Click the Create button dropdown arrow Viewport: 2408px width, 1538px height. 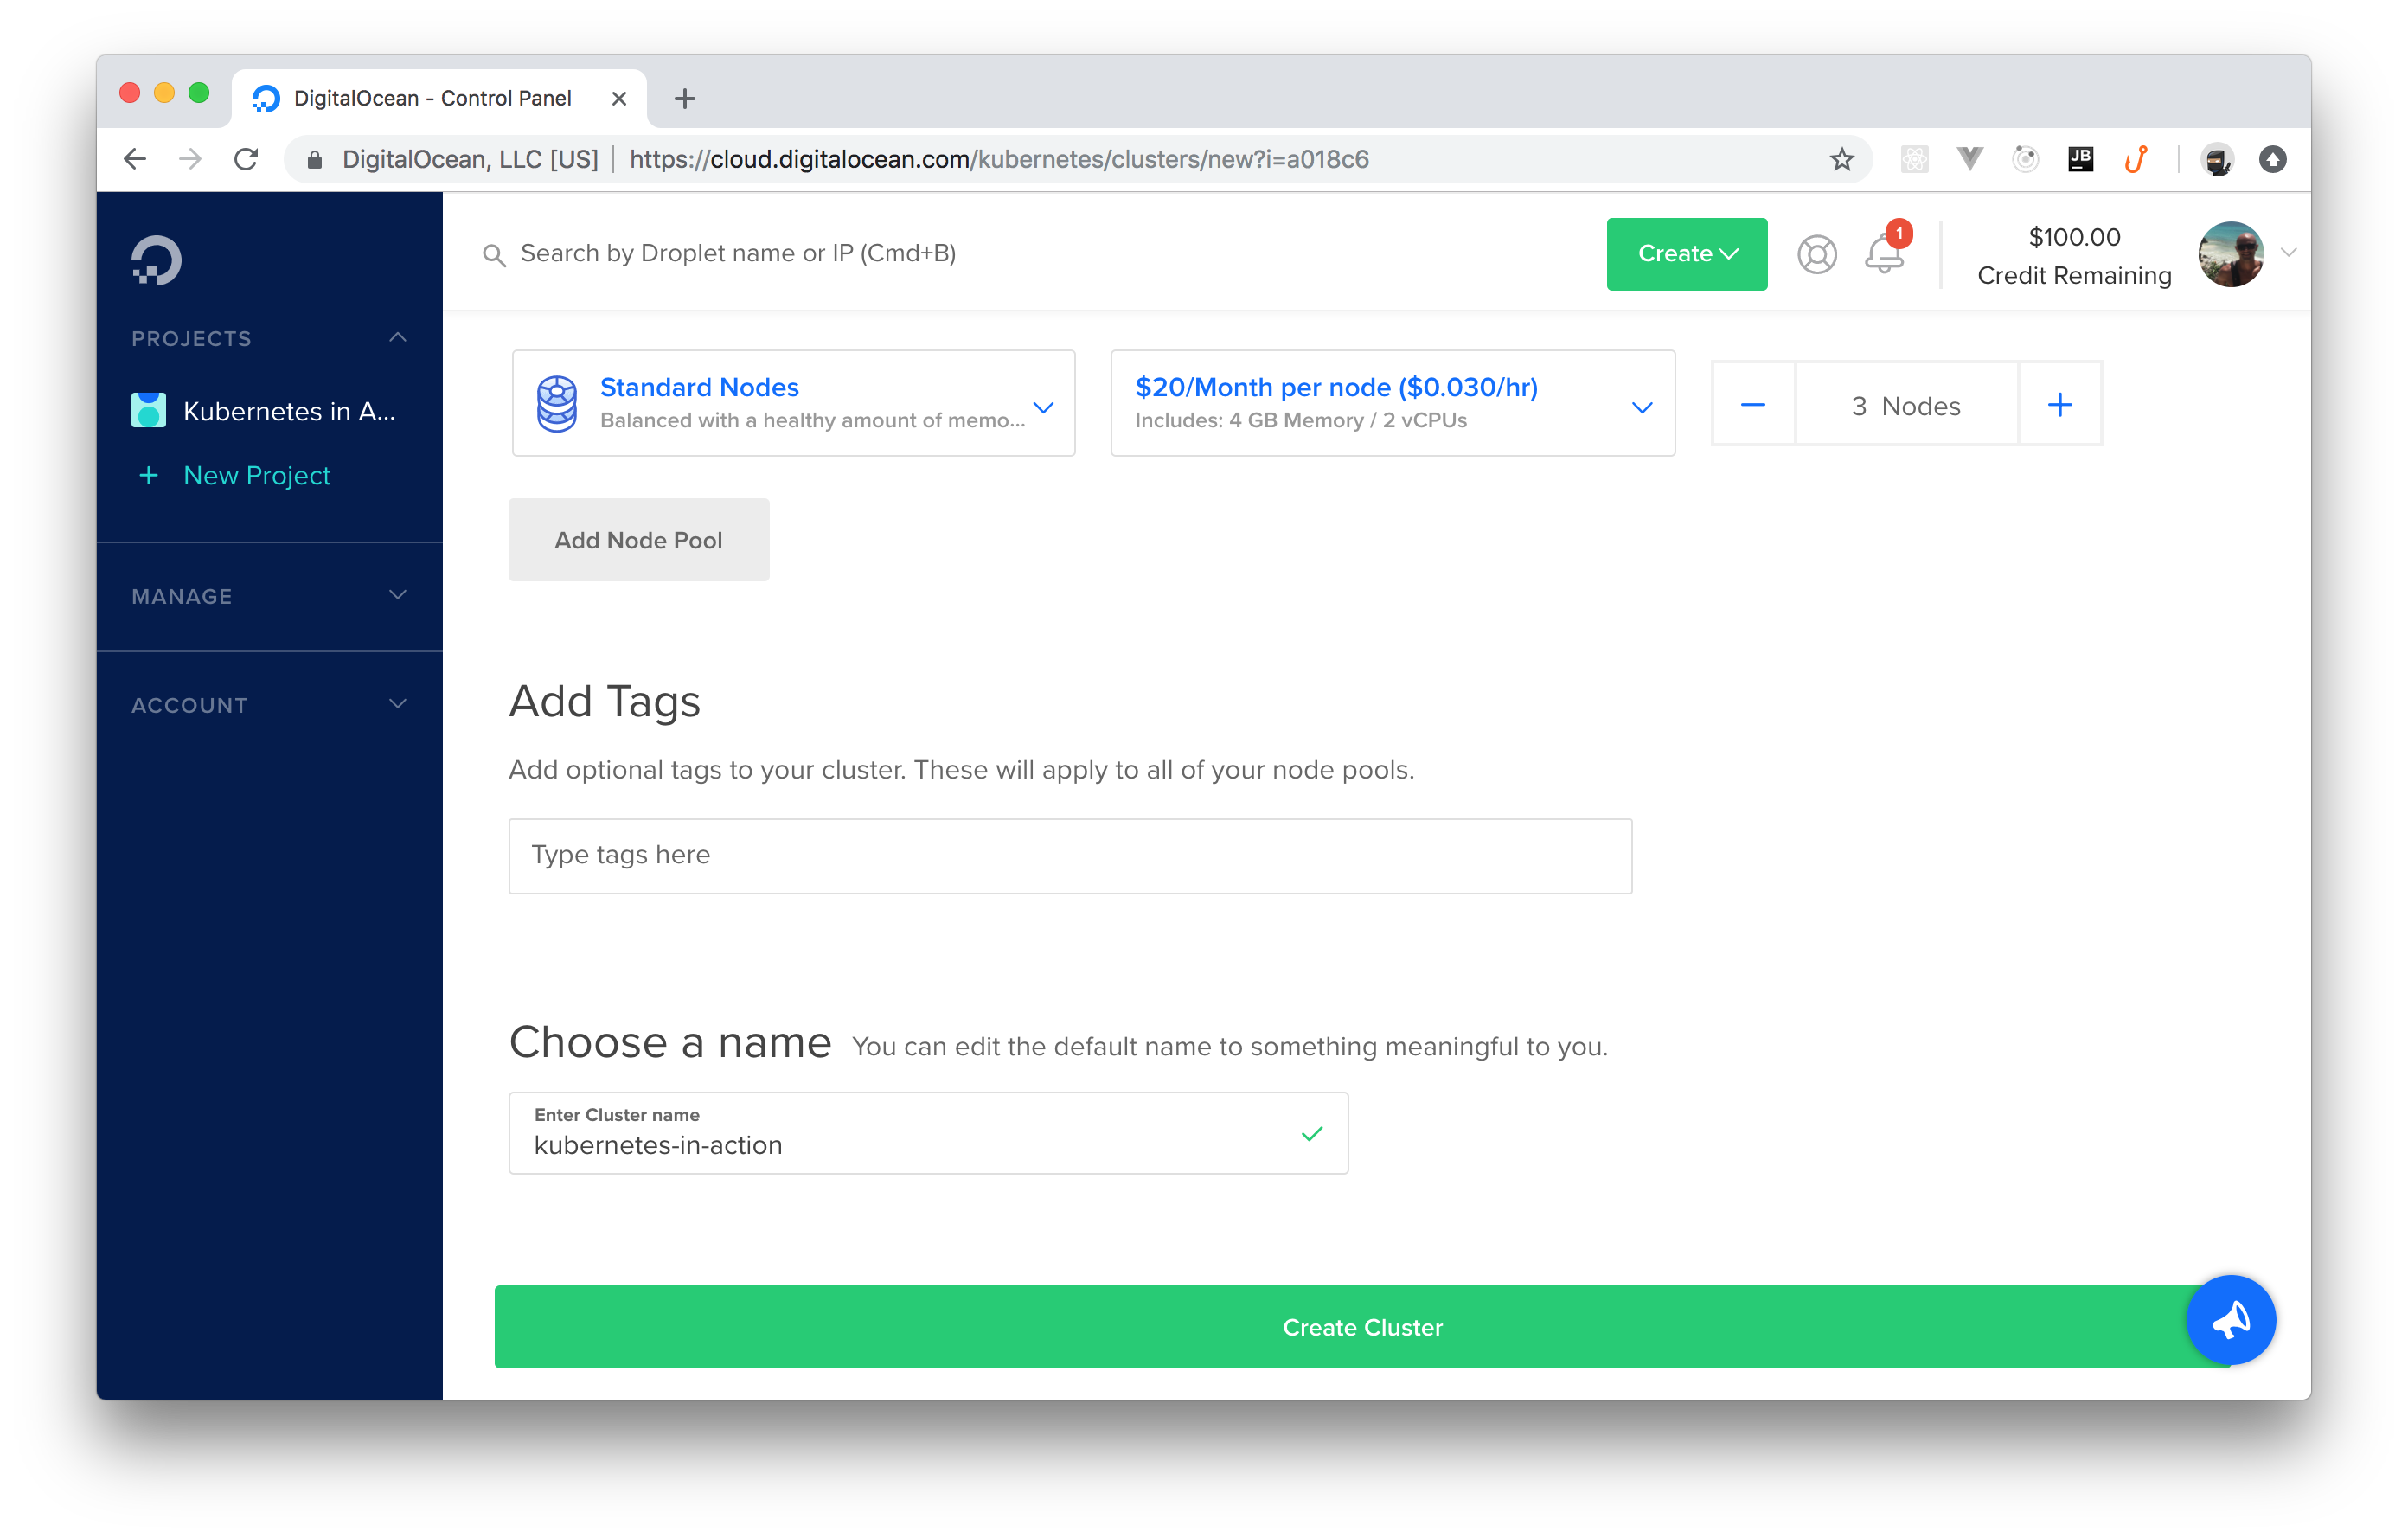coord(1729,253)
